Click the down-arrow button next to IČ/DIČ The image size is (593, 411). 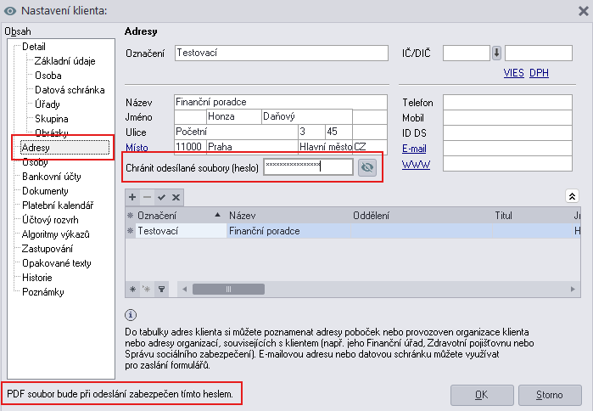(x=497, y=53)
